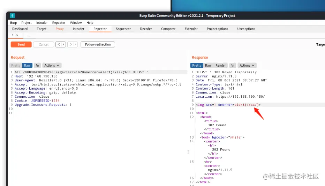The width and height of the screenshot is (325, 186).
Task: Open the Intruder menu in menu bar
Action: [42, 23]
